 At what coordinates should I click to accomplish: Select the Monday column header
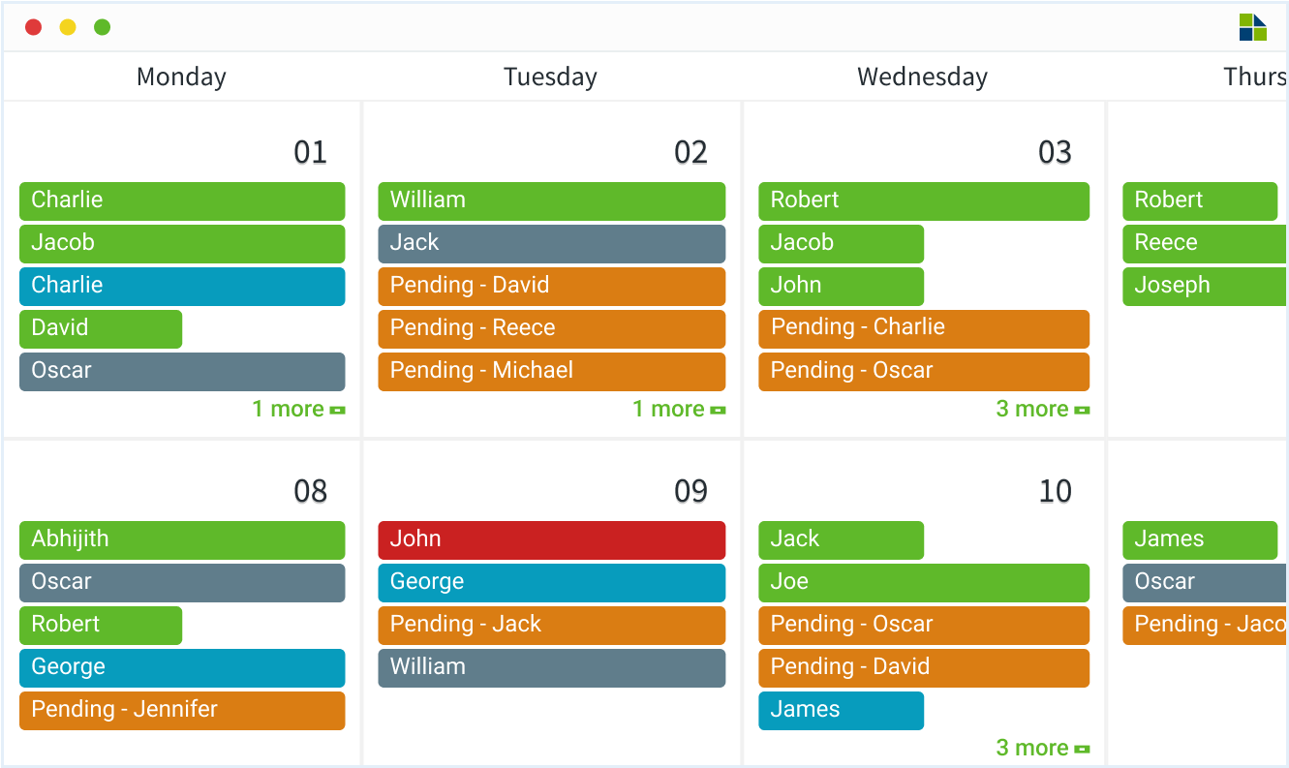point(181,77)
